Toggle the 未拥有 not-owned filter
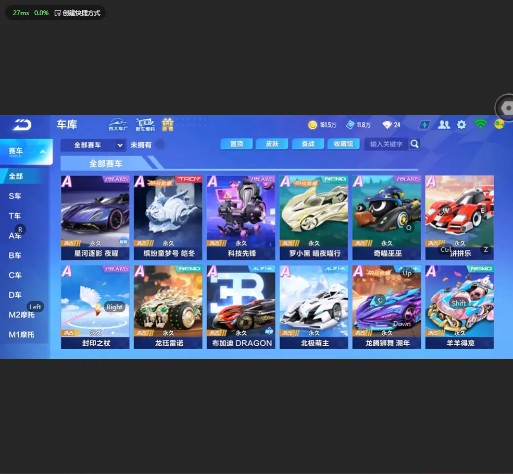513x474 pixels. coord(160,144)
